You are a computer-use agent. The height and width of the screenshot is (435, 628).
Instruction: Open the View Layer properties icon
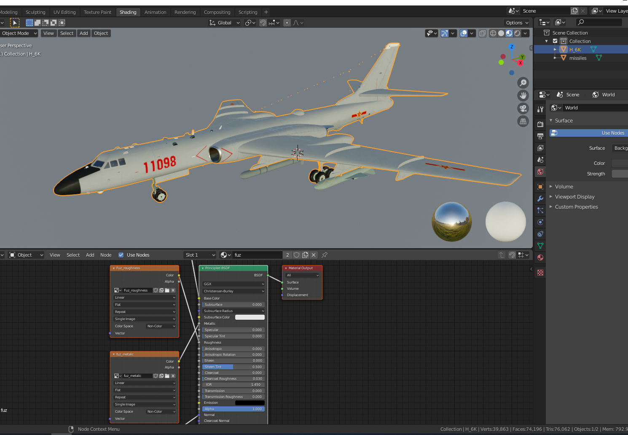(x=540, y=148)
